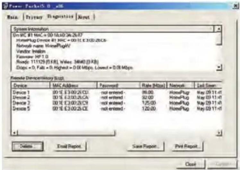Click the Close button at bottom

pos(191,164)
